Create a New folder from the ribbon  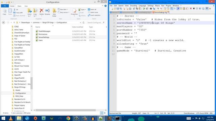tap(54, 12)
